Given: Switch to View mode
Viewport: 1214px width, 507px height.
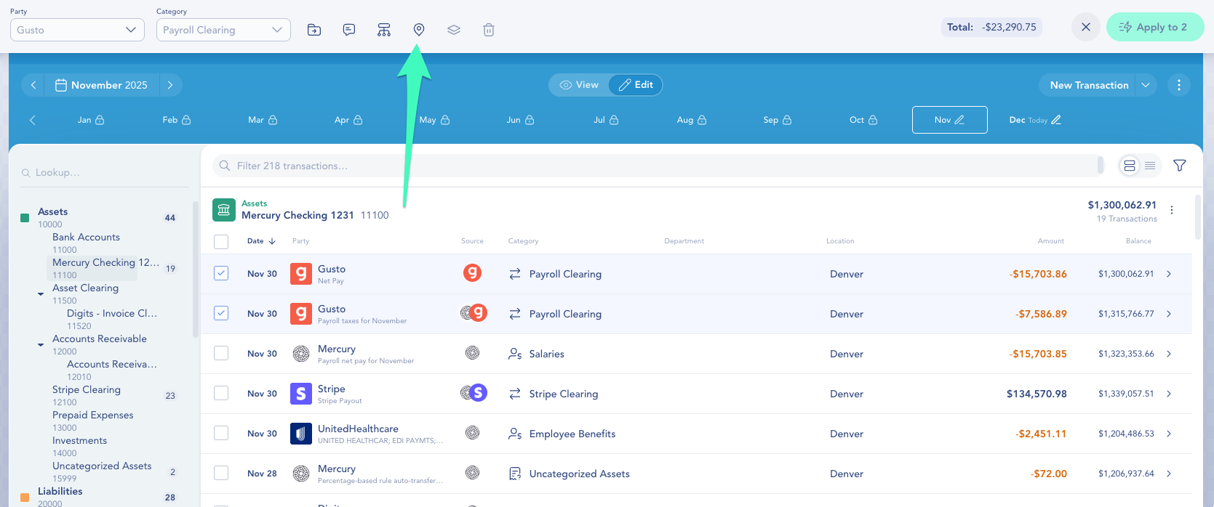Looking at the screenshot, I should pos(579,85).
